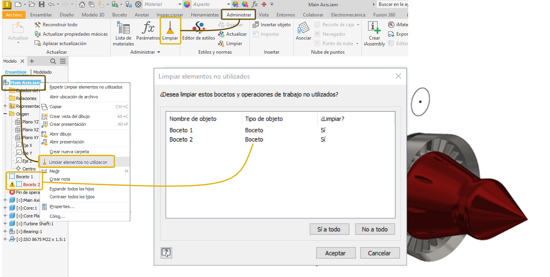Screen dimensions: 550x277
Task: Expand the Representaciones node
Action: [5, 106]
